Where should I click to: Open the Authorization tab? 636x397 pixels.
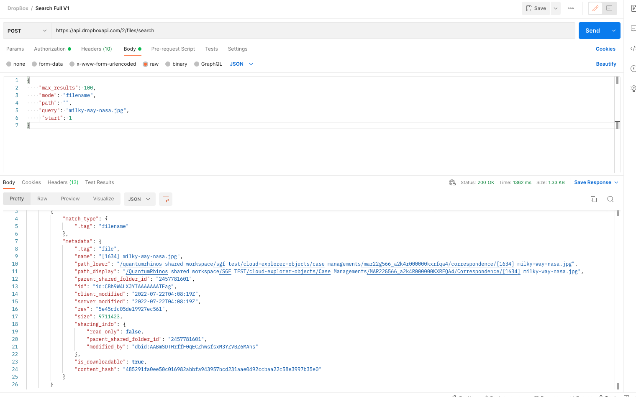point(52,49)
